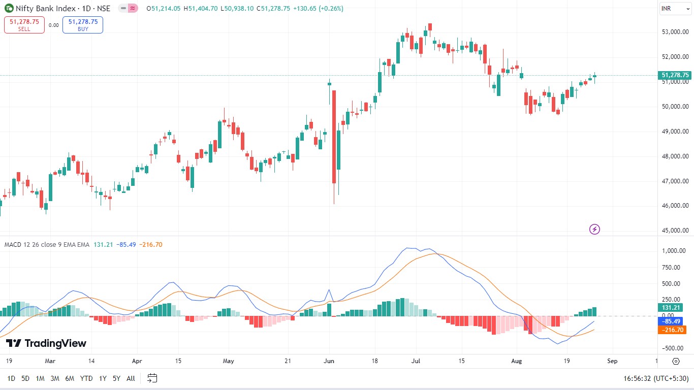This screenshot has height=390, width=694.
Task: Open the TradingView logo link
Action: (x=46, y=343)
